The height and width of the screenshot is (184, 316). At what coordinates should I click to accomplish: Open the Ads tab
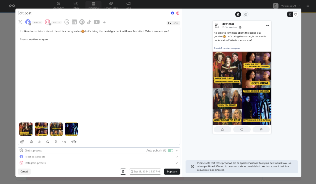point(128,5)
